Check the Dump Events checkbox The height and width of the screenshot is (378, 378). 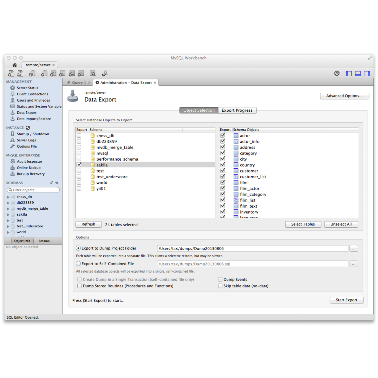(220, 279)
